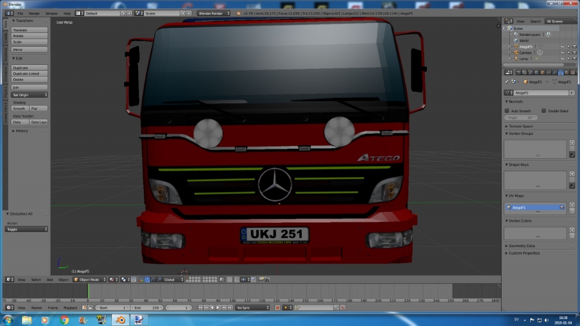Viewport: 580px width, 326px height.
Task: Select the rotate manipulator arc icon
Action: [x=153, y=280]
